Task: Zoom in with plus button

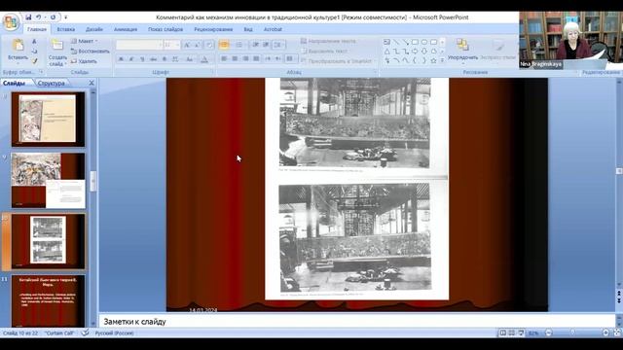Action: tap(605, 332)
